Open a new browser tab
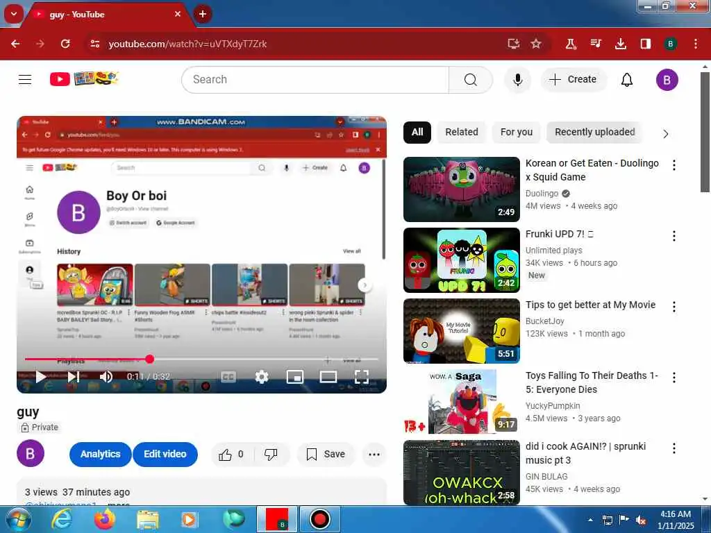 point(203,14)
